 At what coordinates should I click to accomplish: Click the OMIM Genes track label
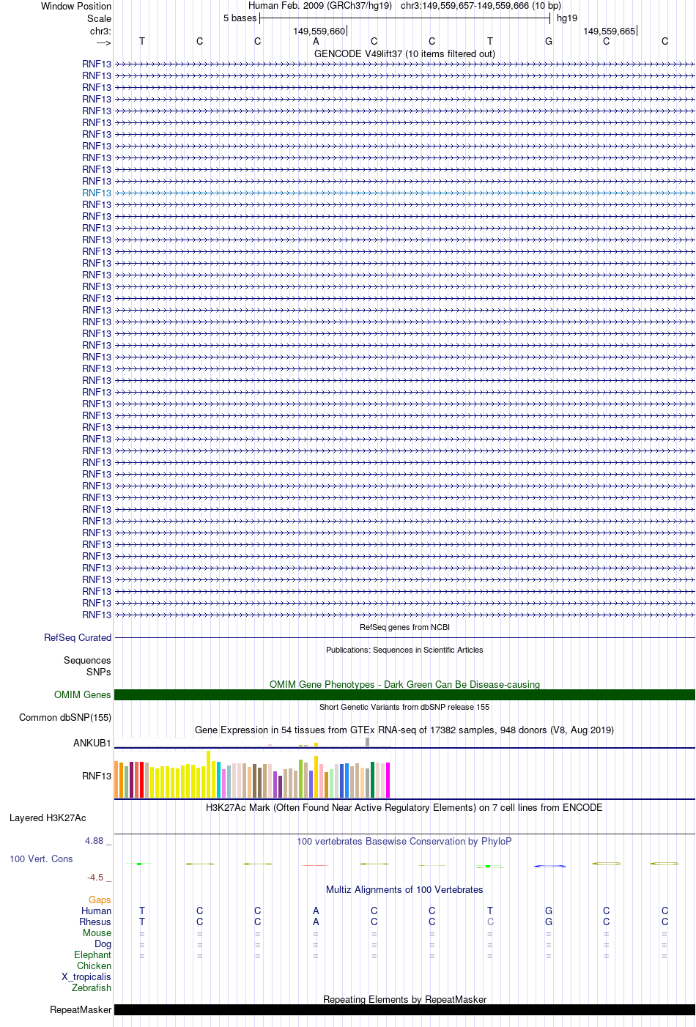click(x=83, y=694)
